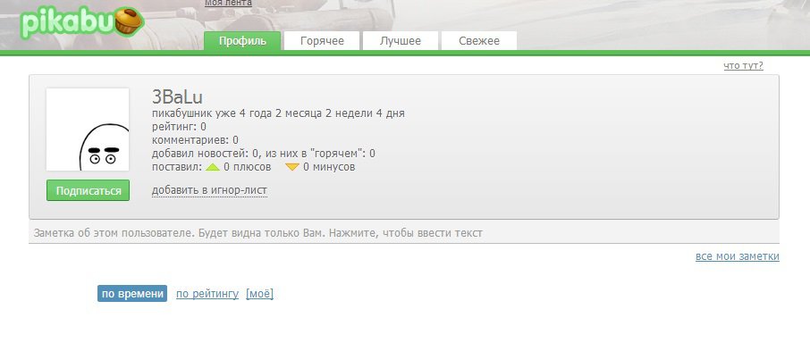
Task: Open the Профиль tab
Action: coord(242,41)
